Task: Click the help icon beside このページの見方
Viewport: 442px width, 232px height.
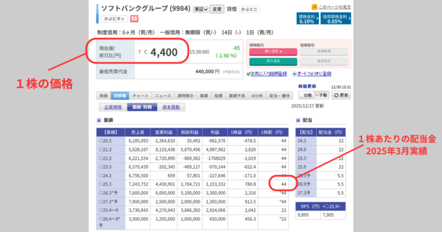Action: (314, 6)
